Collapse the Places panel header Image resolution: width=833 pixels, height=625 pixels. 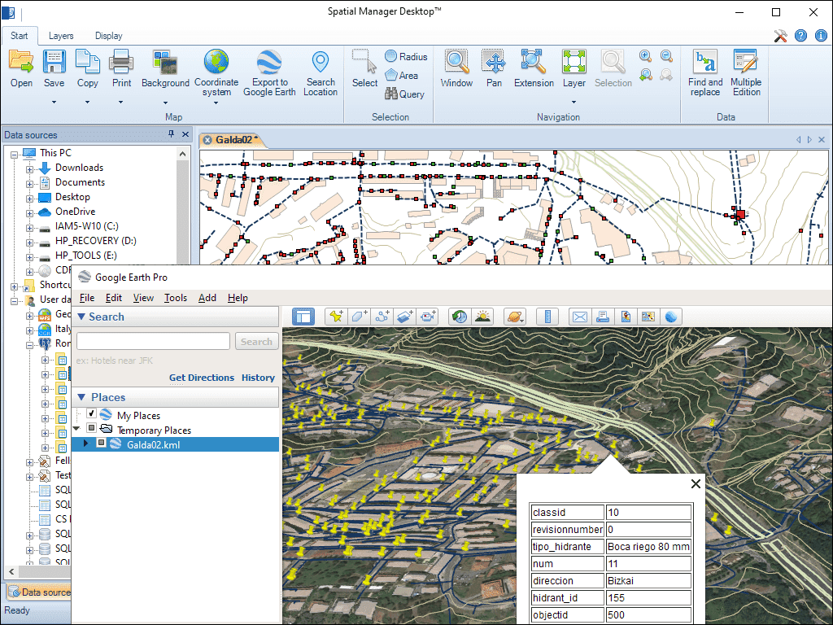(81, 397)
